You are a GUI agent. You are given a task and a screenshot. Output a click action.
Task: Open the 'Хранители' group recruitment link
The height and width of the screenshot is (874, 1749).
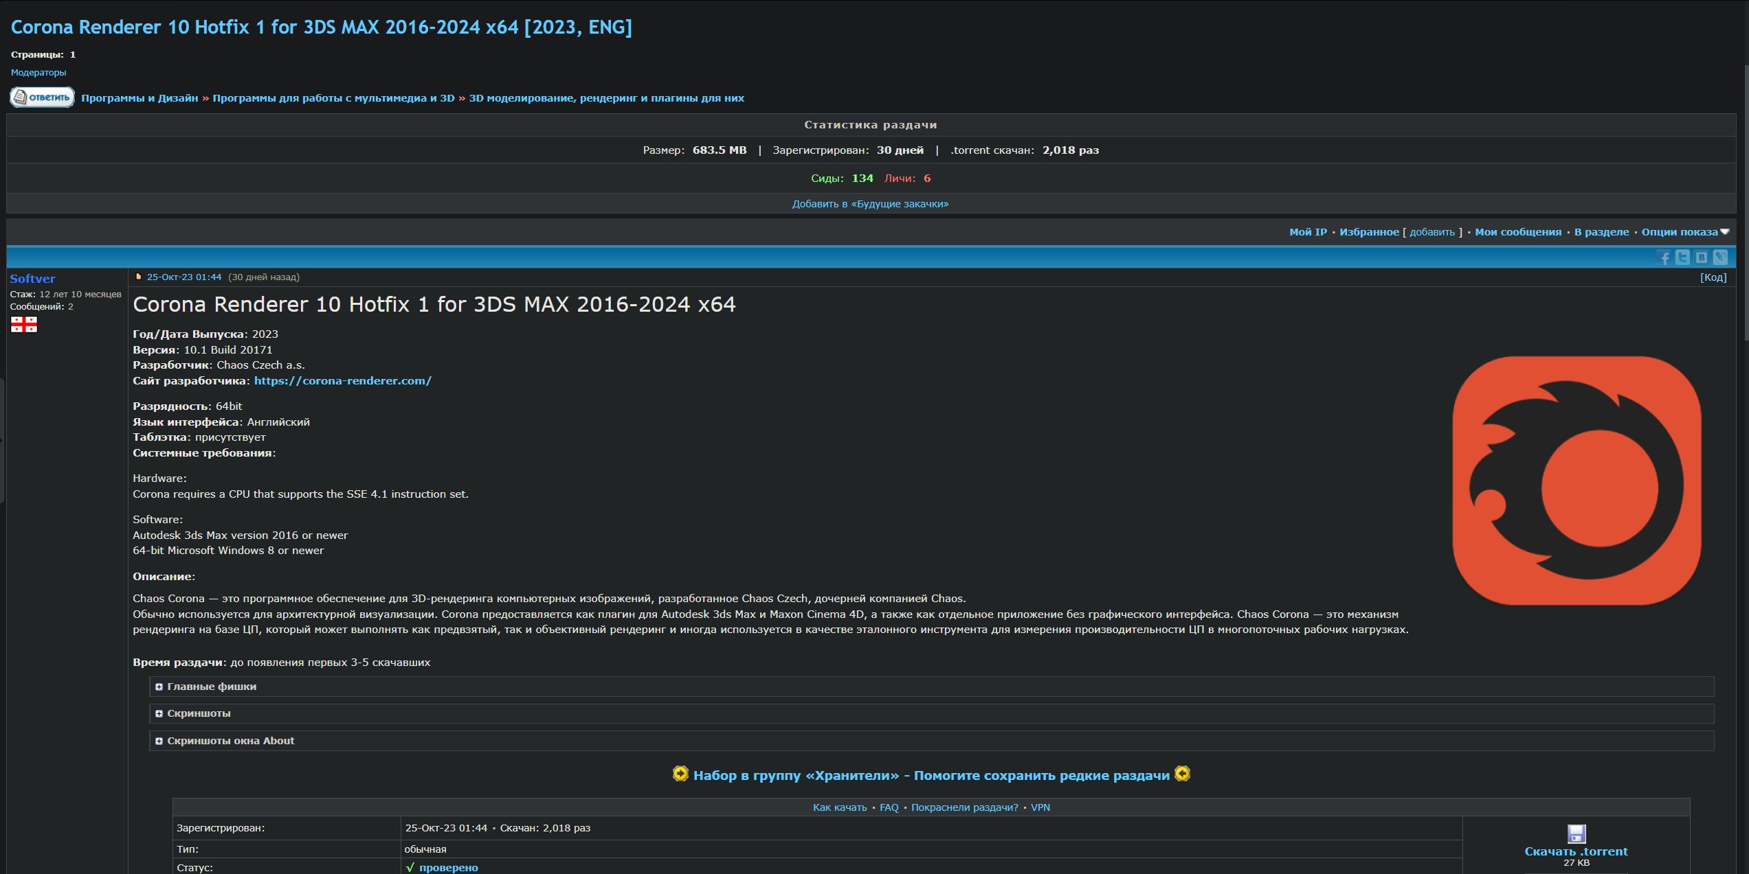(931, 775)
